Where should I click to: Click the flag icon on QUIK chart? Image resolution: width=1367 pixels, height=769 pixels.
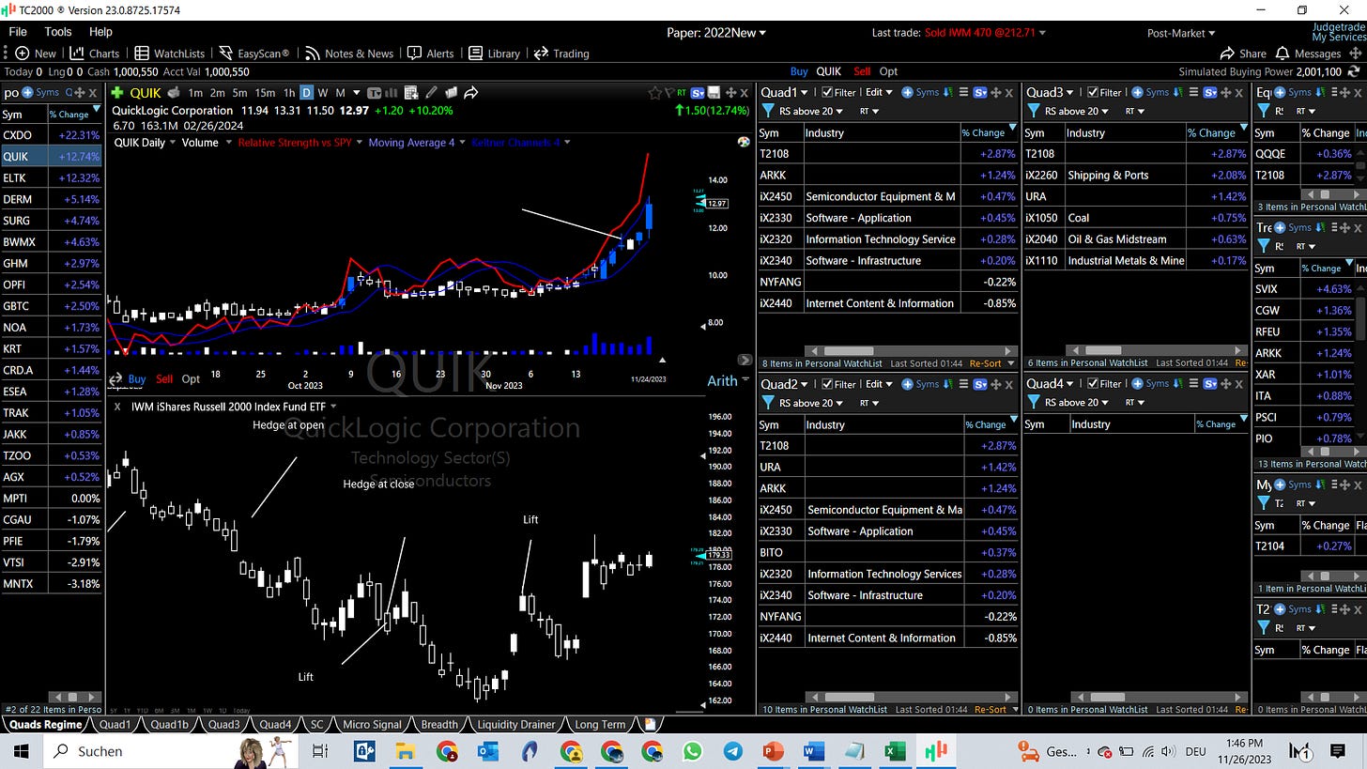click(x=670, y=93)
